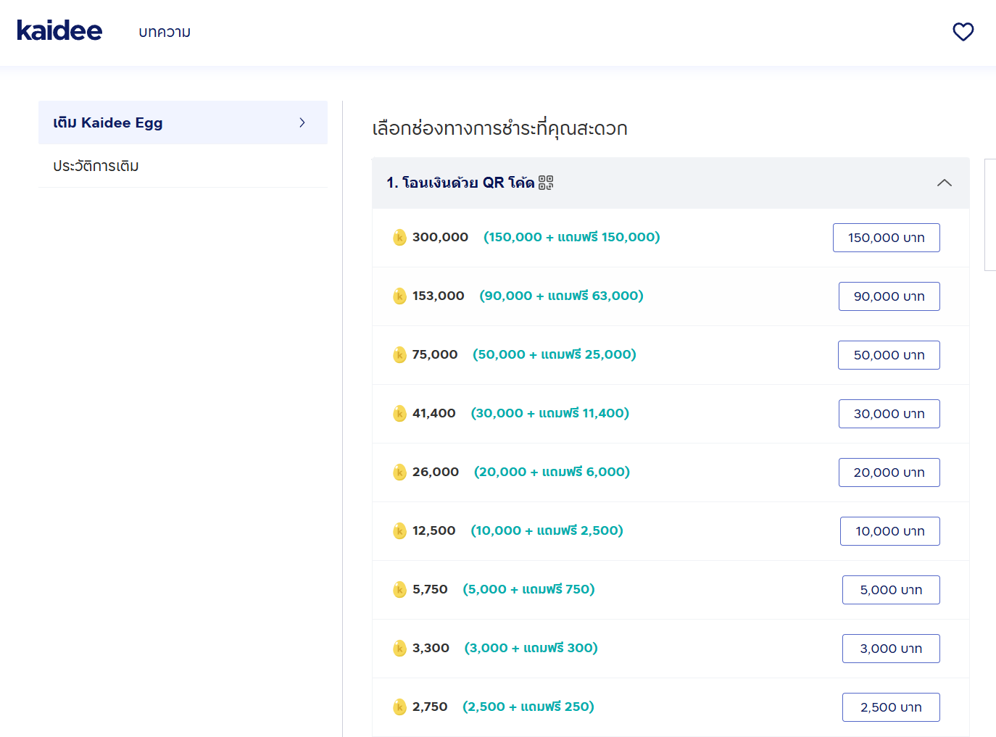Viewport: 996px width, 737px height.
Task: Click the 5,750 egg amount
Action: tap(431, 589)
